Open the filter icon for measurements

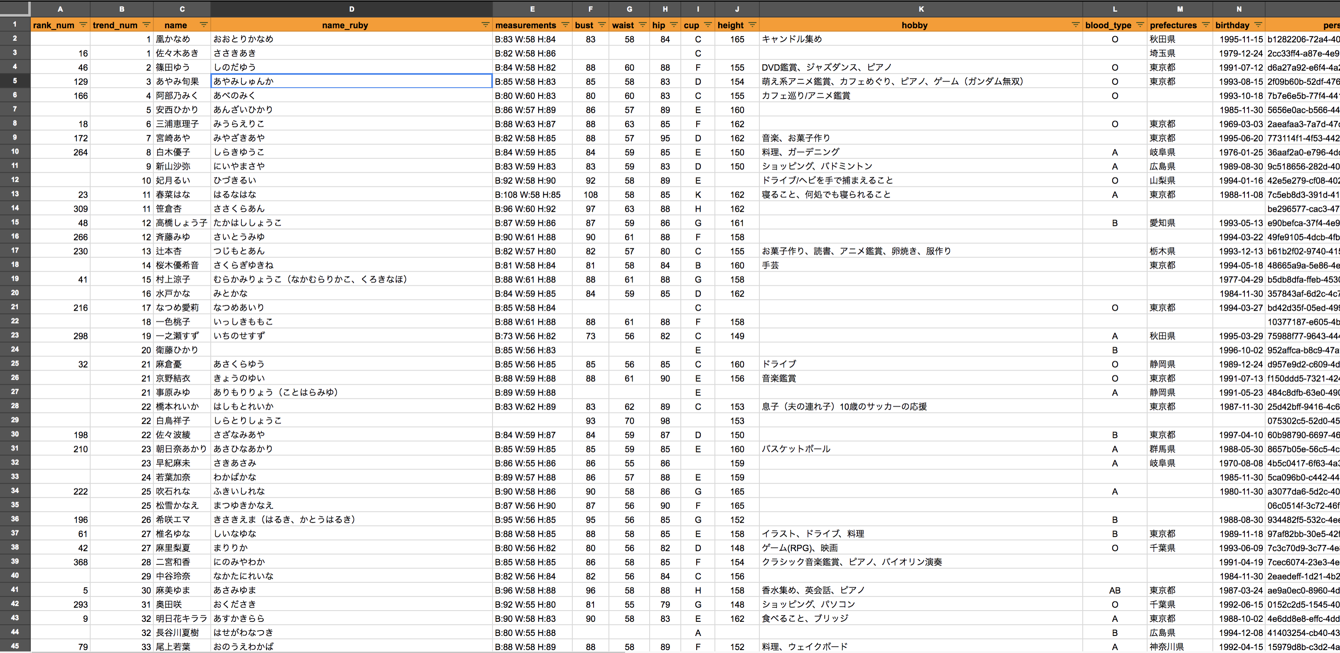(565, 25)
